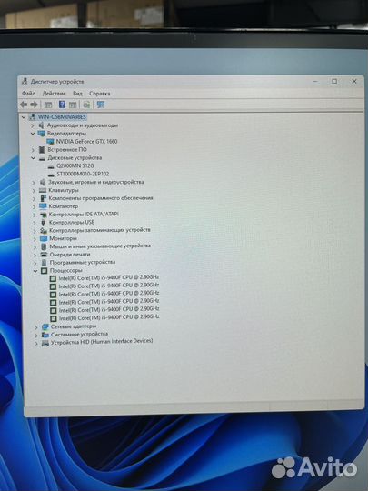Click the icon beside NVIDIA GeForce GTX 1660
Image resolution: width=368 pixels, height=491 pixels.
[x=50, y=142]
